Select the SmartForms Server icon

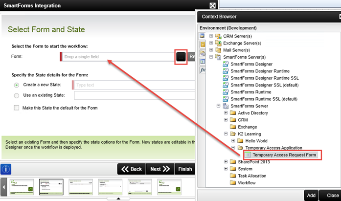(226, 106)
